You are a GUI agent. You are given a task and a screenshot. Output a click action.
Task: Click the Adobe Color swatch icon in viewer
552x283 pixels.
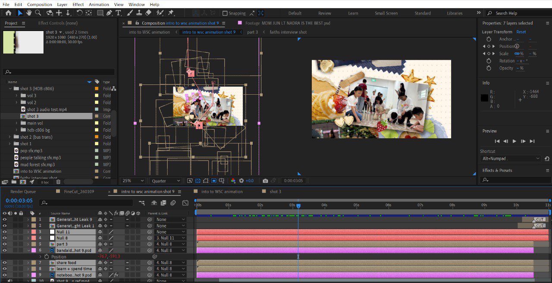[x=233, y=180]
